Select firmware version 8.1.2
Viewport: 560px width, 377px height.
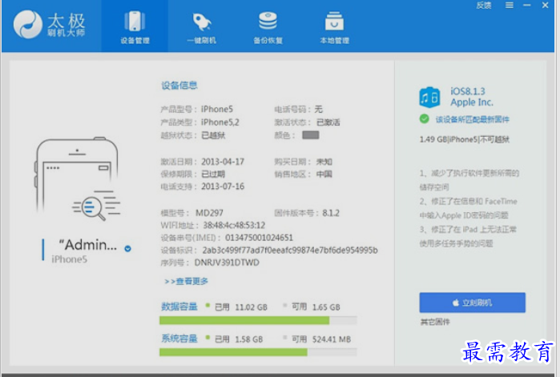click(x=331, y=213)
